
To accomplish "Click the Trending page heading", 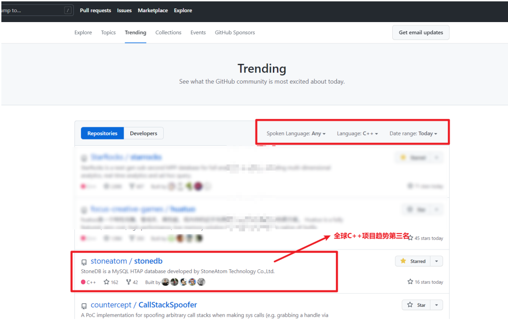I will pos(262,69).
